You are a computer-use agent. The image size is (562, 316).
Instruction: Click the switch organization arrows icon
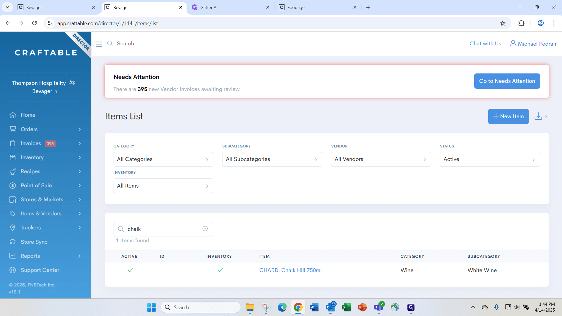pos(72,83)
